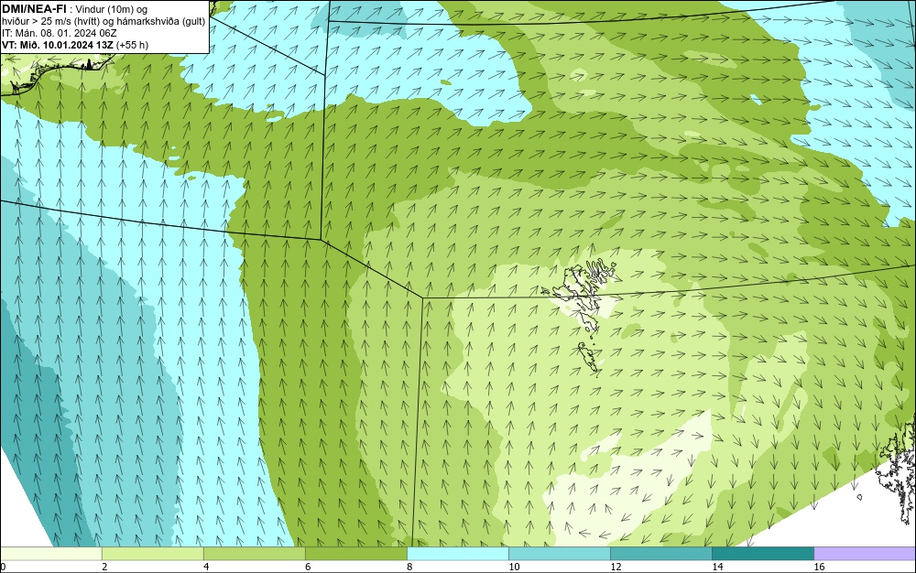This screenshot has width=916, height=573.
Task: Click the legend scale label 14
Action: (x=717, y=567)
